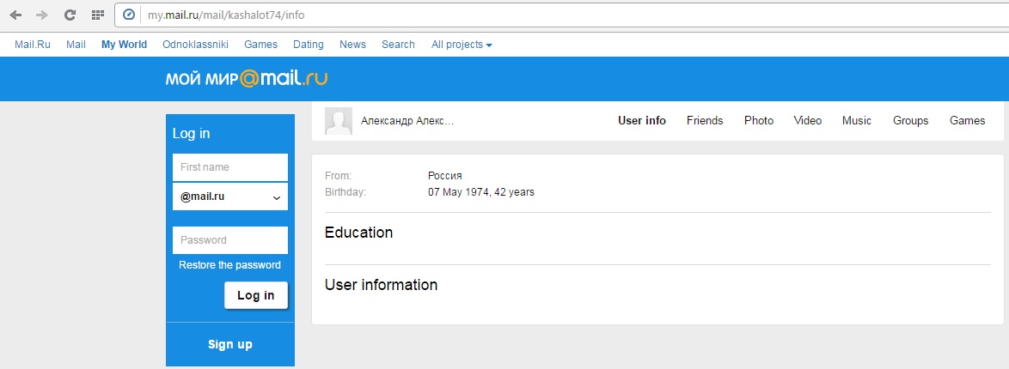This screenshot has height=369, width=1009.
Task: Click the Password input field
Action: pos(229,239)
